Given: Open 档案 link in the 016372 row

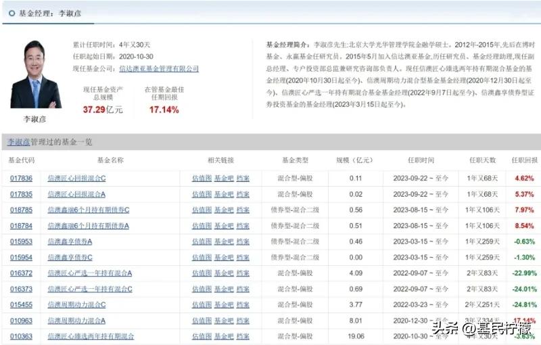Looking at the screenshot, I should point(243,273).
